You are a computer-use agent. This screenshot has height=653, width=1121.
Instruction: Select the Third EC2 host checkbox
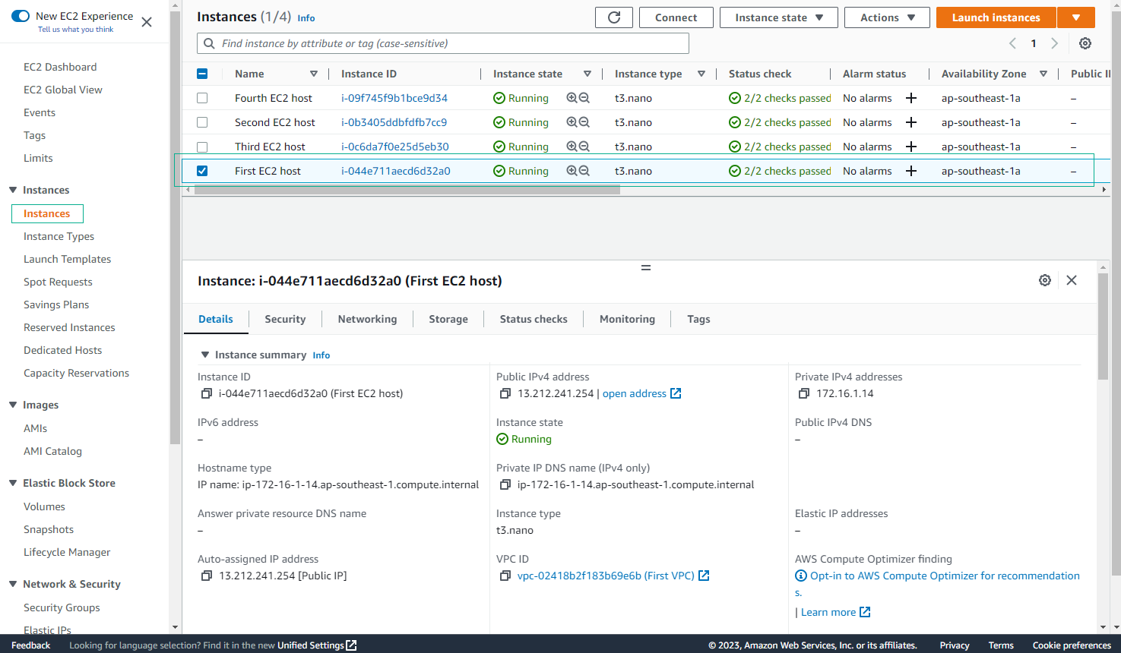202,147
